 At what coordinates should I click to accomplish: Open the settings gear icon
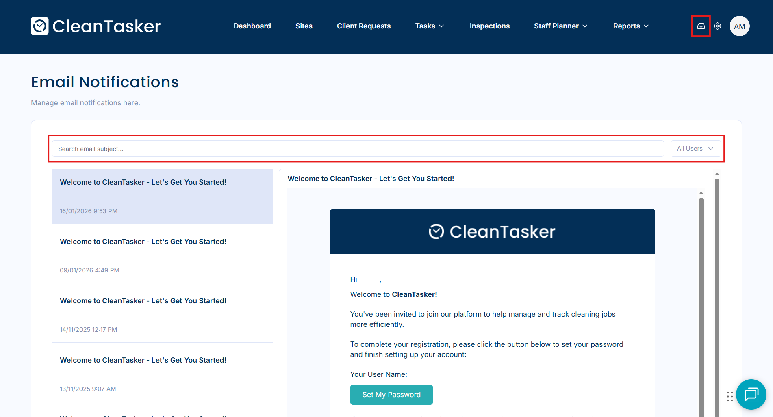[717, 26]
